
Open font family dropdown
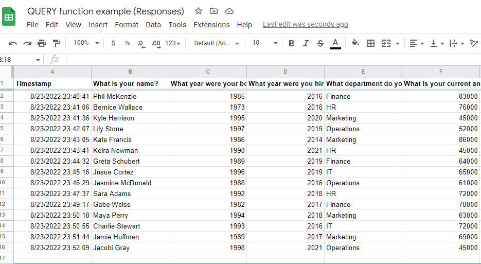pos(216,43)
